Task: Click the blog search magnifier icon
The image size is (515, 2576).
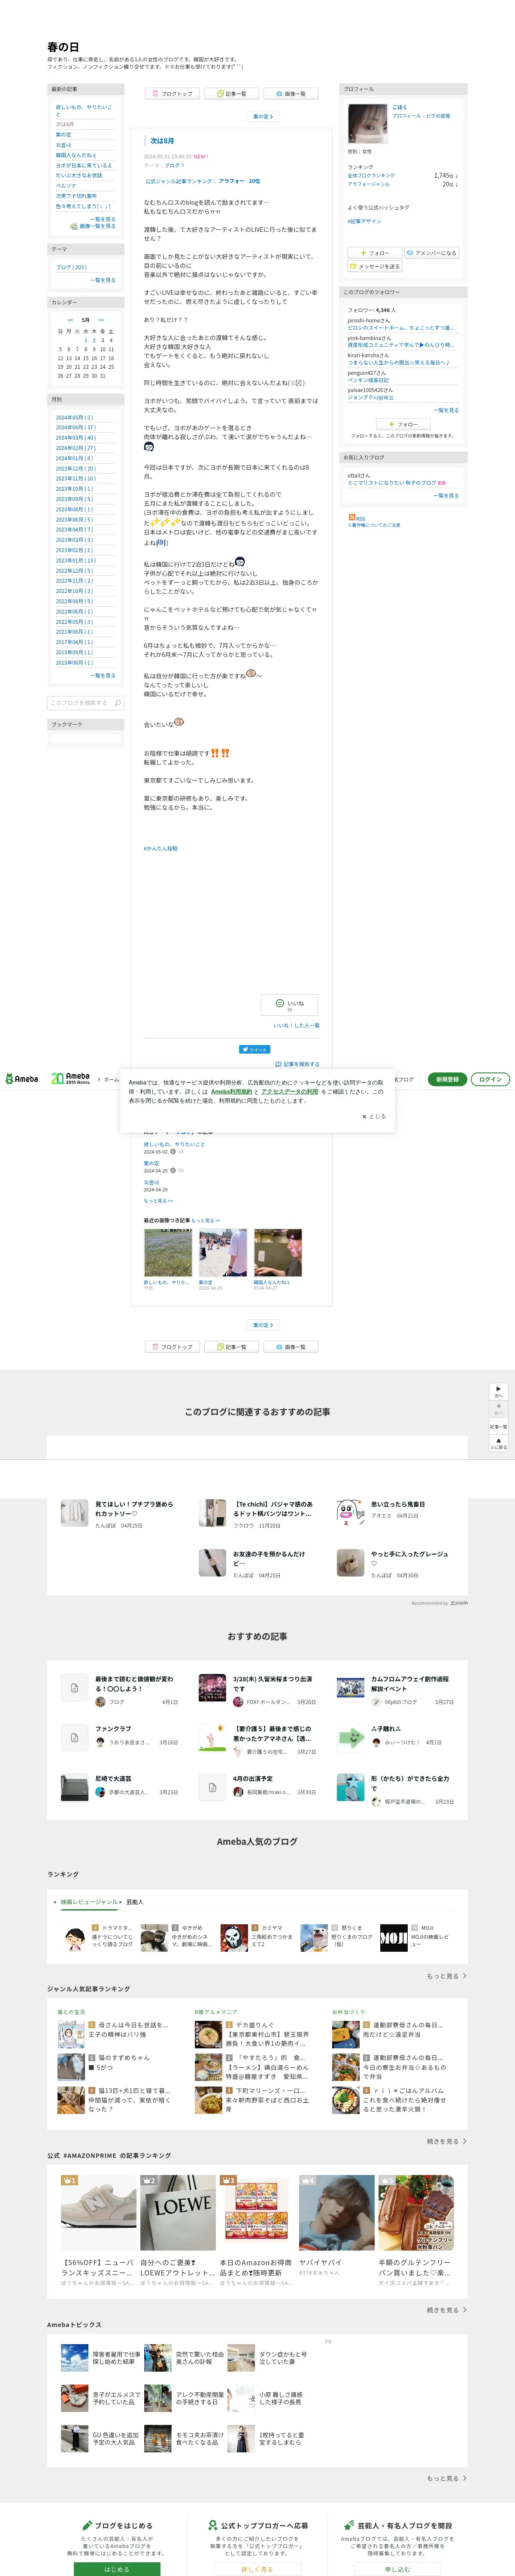Action: pos(118,703)
